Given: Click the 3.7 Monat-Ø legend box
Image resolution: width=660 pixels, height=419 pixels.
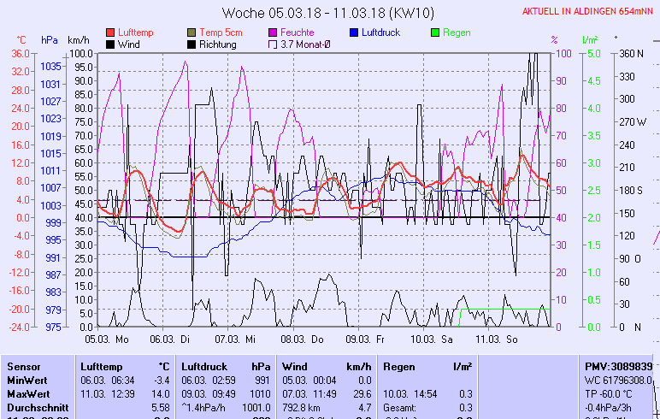Looking at the screenshot, I should pos(273,44).
